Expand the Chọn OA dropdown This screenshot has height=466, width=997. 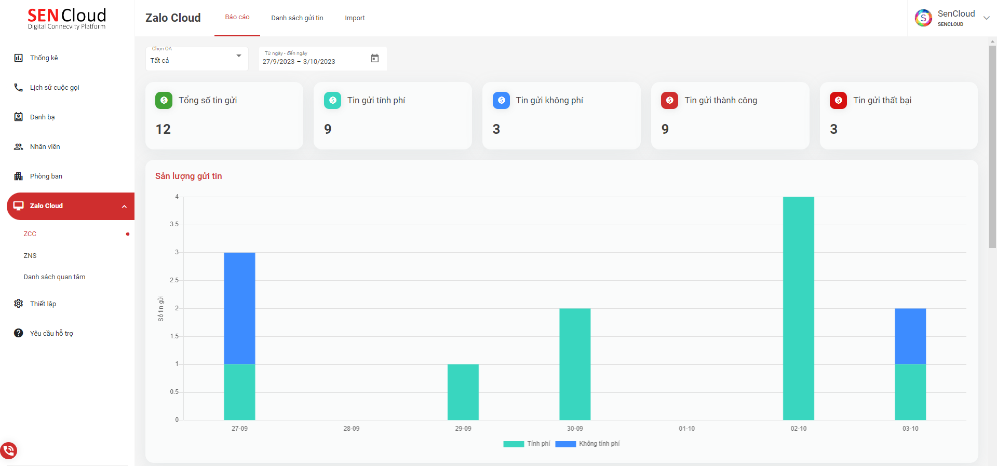click(238, 56)
